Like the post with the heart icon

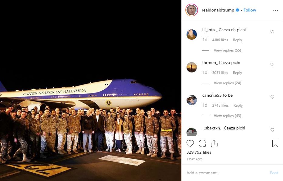[x=190, y=143]
